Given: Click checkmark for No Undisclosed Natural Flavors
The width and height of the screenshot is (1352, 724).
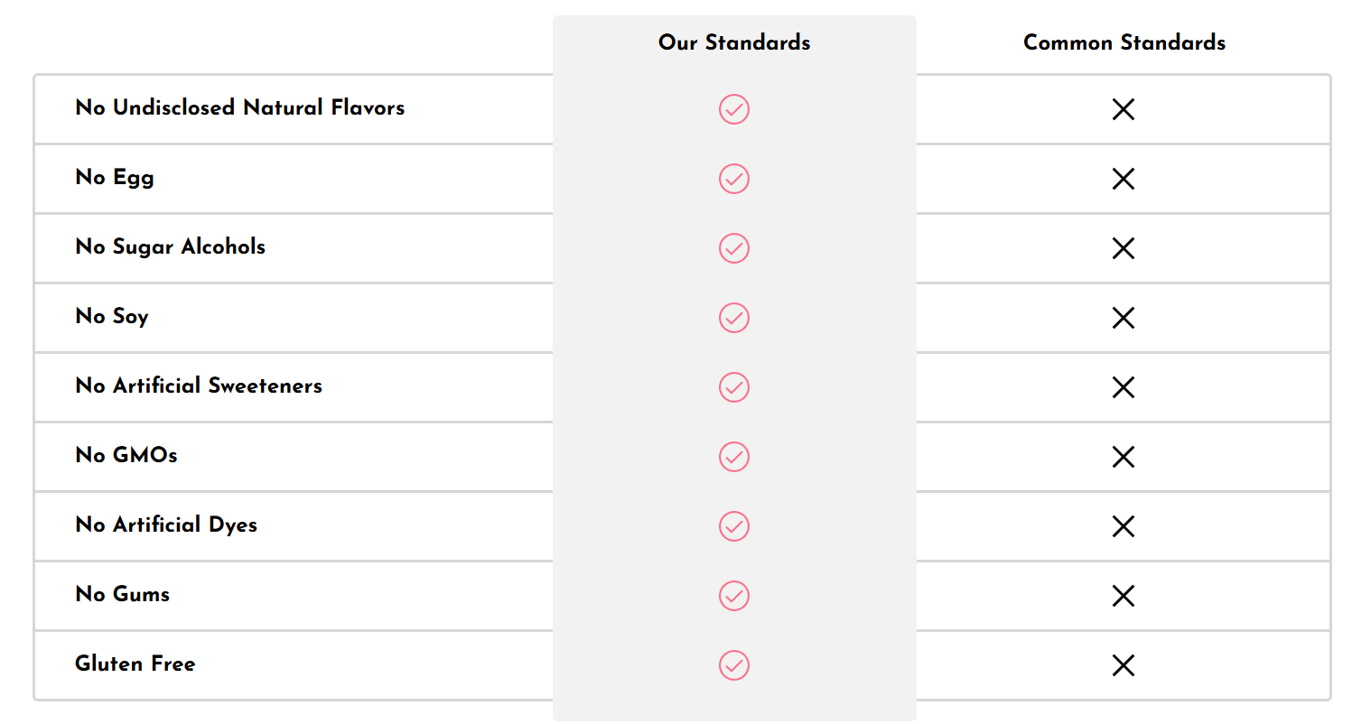Looking at the screenshot, I should 734,109.
